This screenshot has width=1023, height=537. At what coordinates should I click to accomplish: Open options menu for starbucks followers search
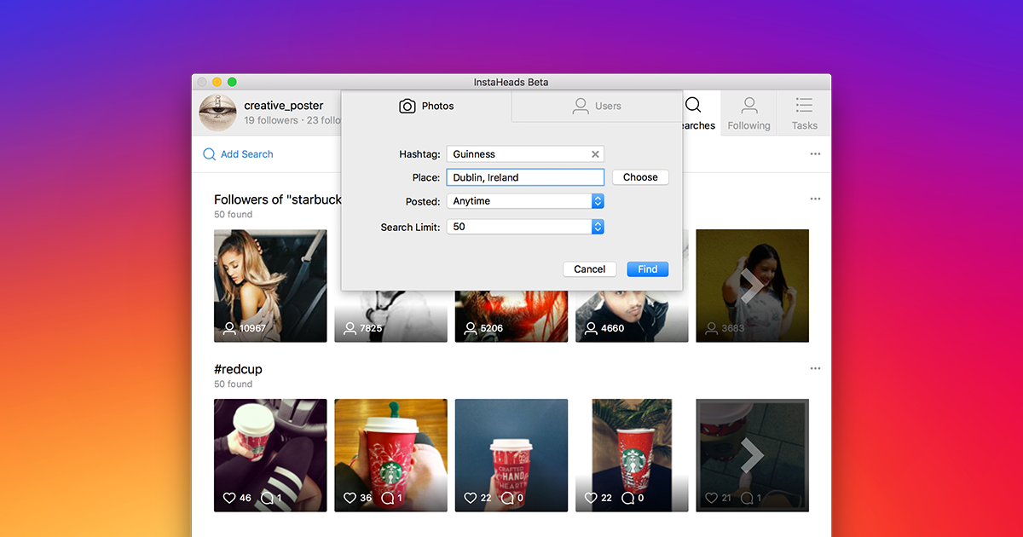click(814, 198)
